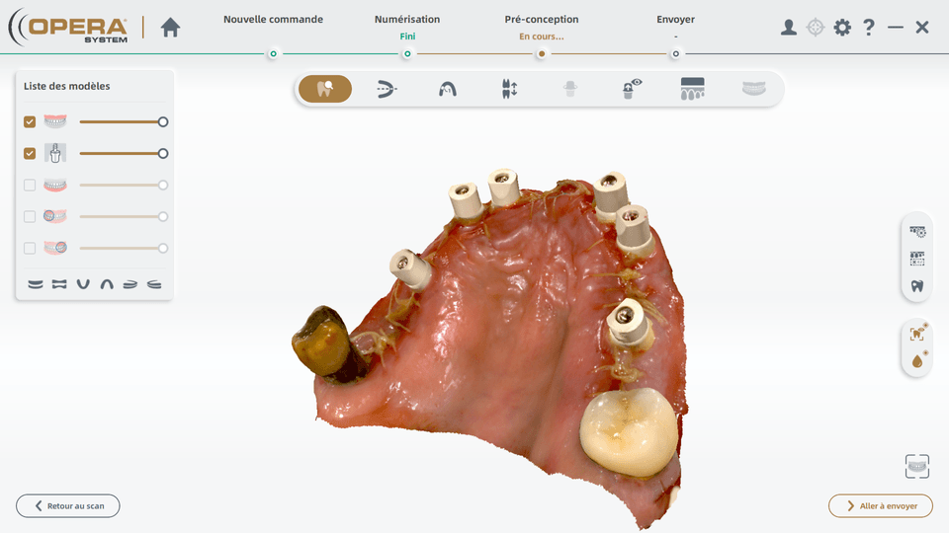
Task: Click the first model's transparency slider
Action: click(121, 121)
